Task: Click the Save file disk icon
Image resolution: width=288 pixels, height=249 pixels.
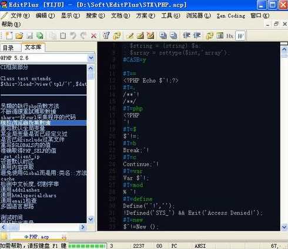Action: coord(30,36)
